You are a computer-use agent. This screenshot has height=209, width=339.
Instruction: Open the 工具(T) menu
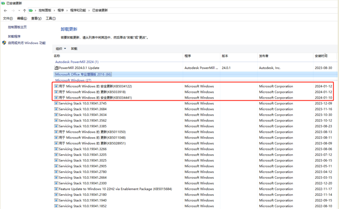pyautogui.click(x=50, y=18)
